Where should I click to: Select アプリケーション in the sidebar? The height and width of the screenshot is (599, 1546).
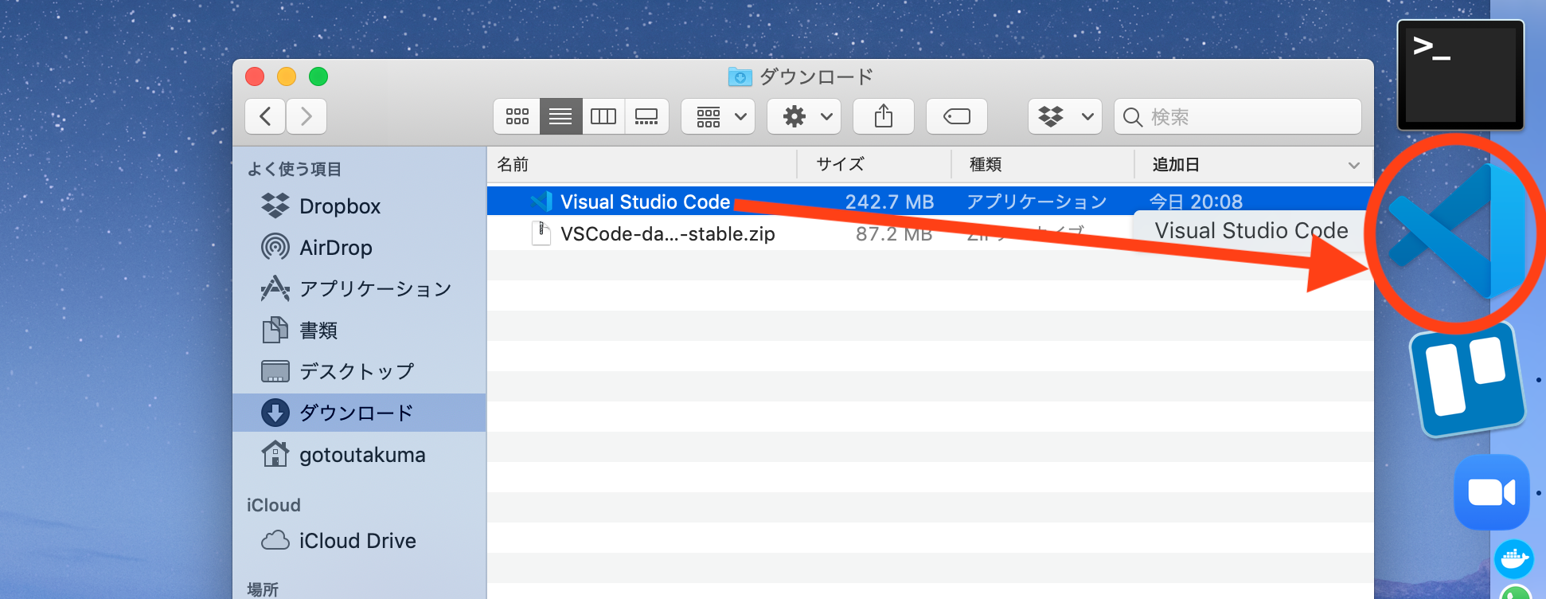coord(359,289)
